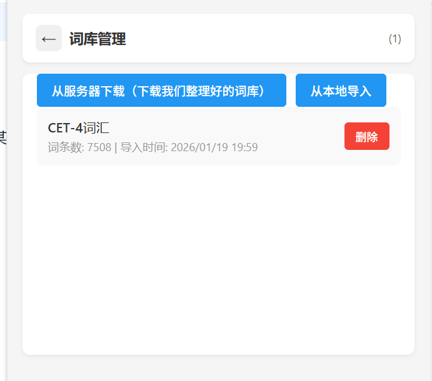
Task: Click the empty white area below CET-4 entry
Action: 218,259
